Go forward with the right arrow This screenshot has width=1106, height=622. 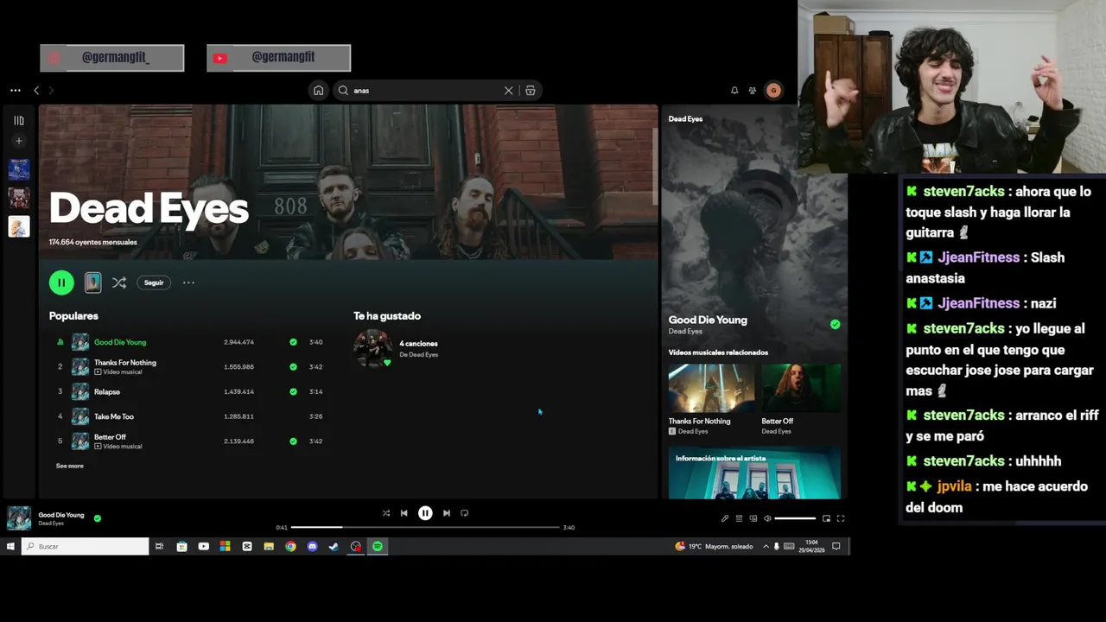pos(51,90)
